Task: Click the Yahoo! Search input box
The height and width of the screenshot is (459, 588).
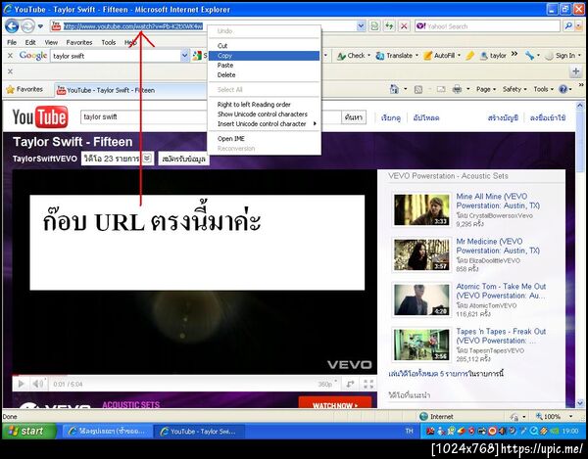Action: [487, 26]
